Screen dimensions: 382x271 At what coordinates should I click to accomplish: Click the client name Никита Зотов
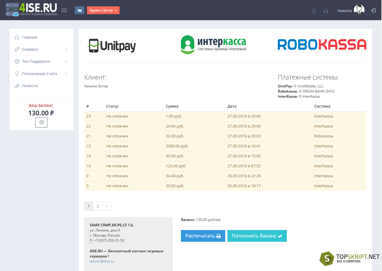[x=96, y=86]
